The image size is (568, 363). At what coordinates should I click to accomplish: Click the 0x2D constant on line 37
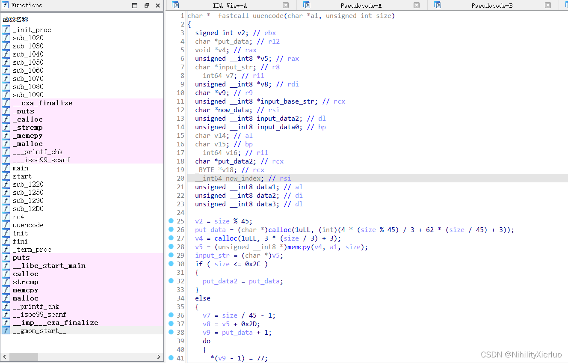coord(249,324)
